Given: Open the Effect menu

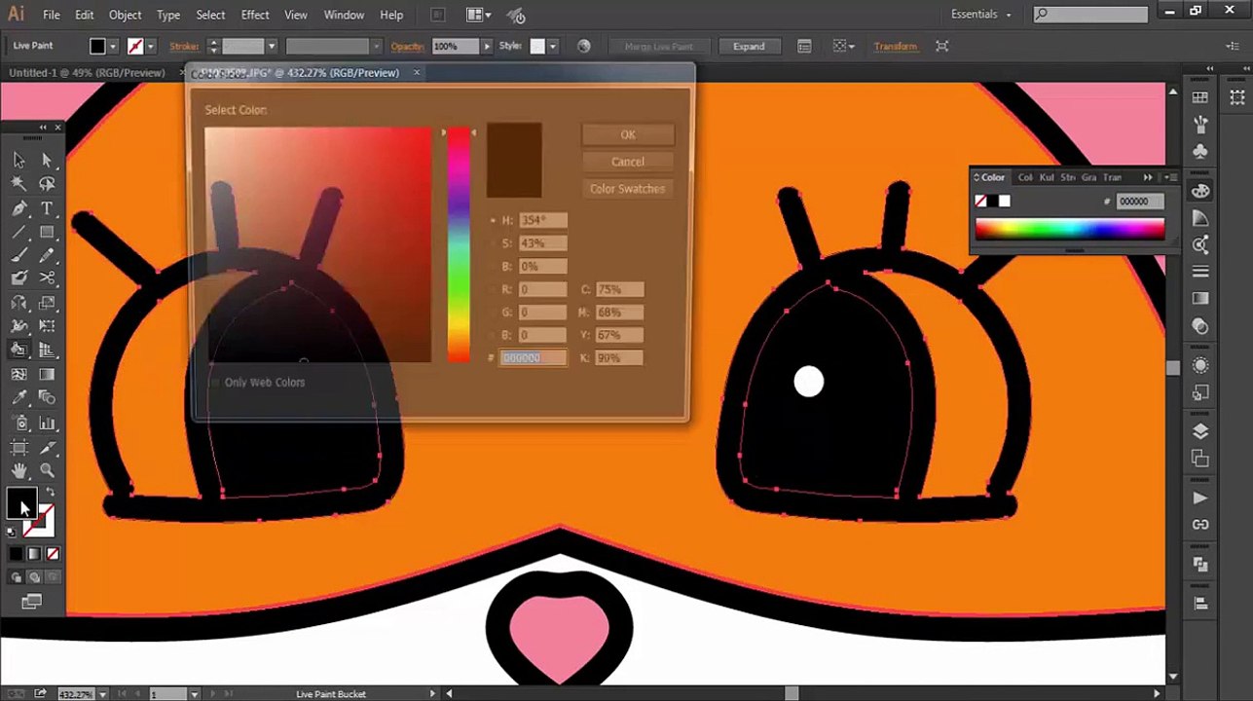Looking at the screenshot, I should tap(255, 15).
